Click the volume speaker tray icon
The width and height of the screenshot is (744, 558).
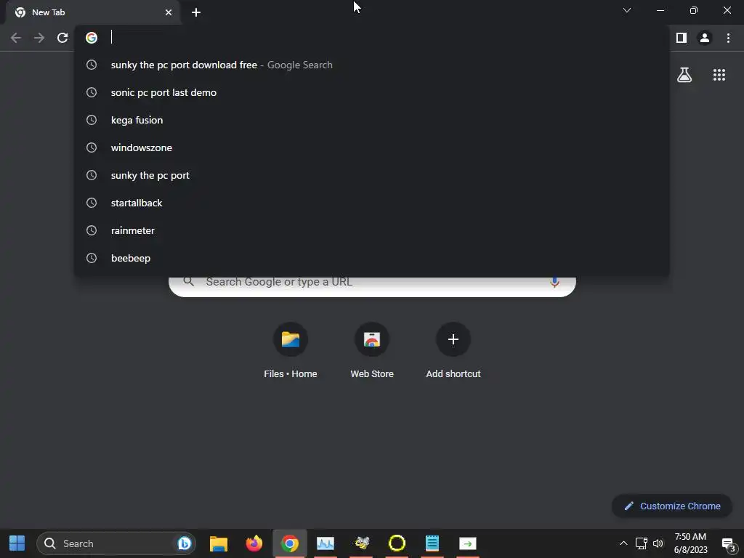[658, 543]
